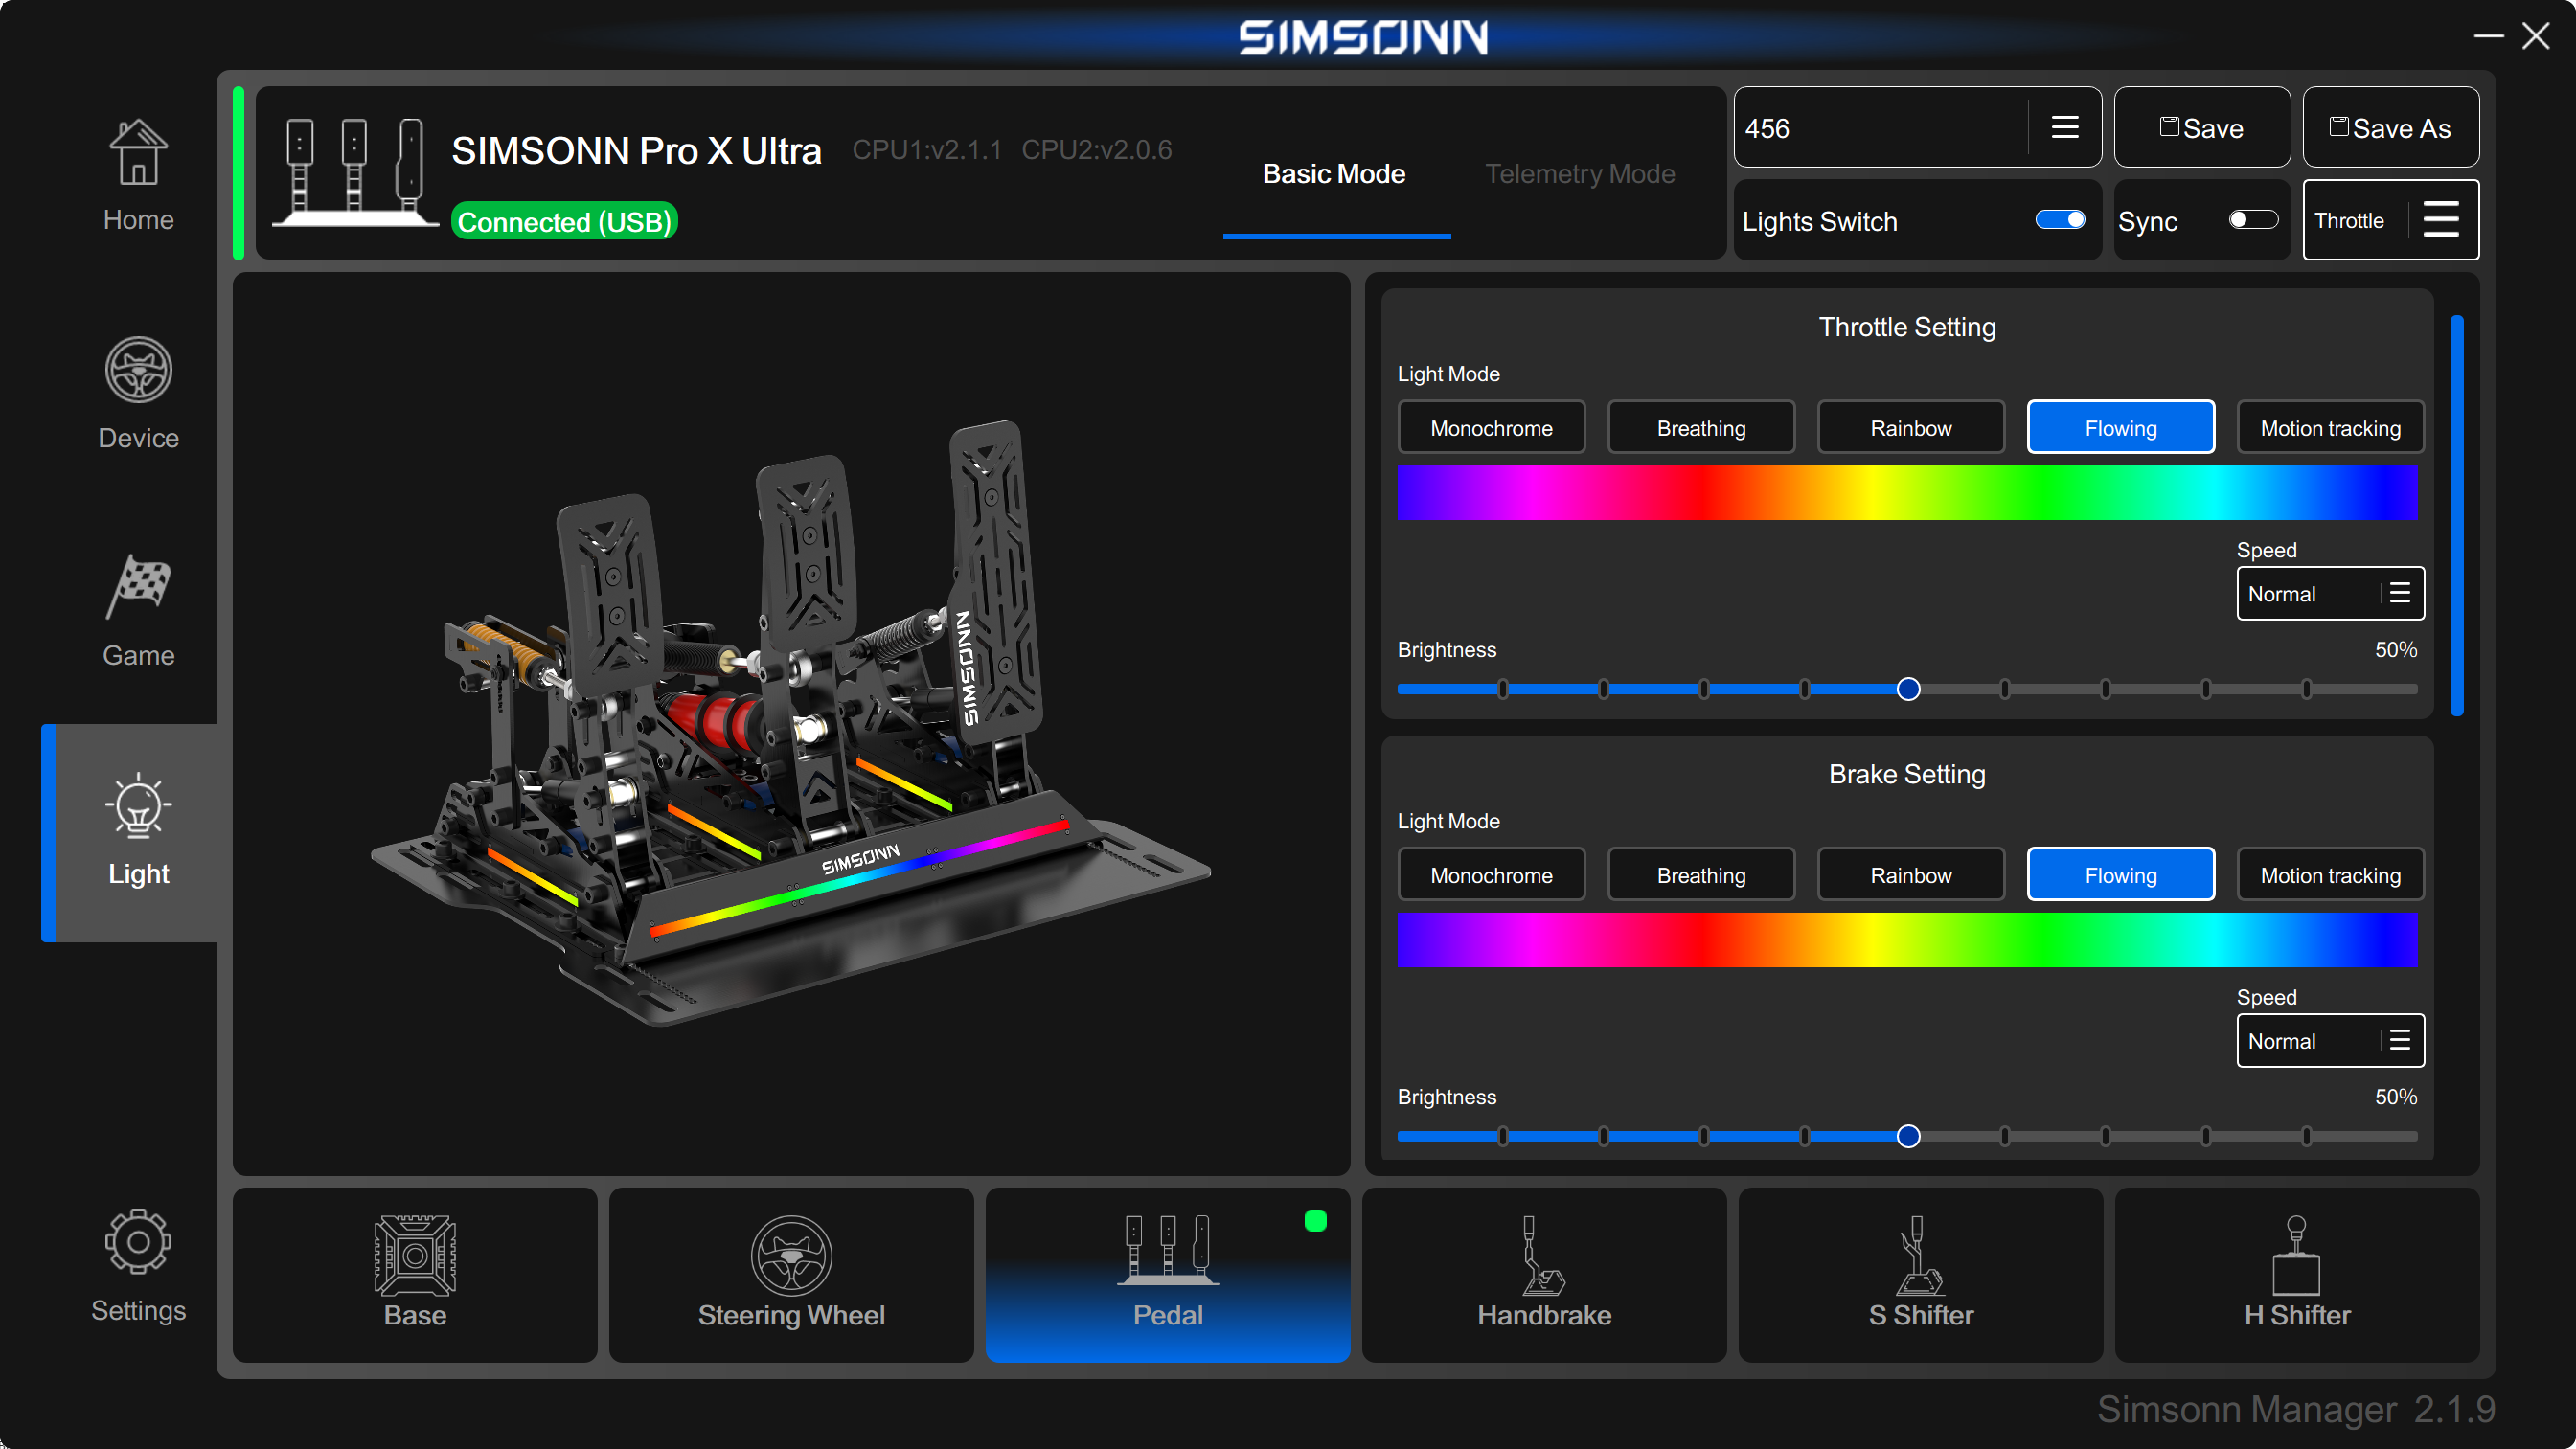Click the Base device icon
The height and width of the screenshot is (1449, 2576).
tap(415, 1255)
